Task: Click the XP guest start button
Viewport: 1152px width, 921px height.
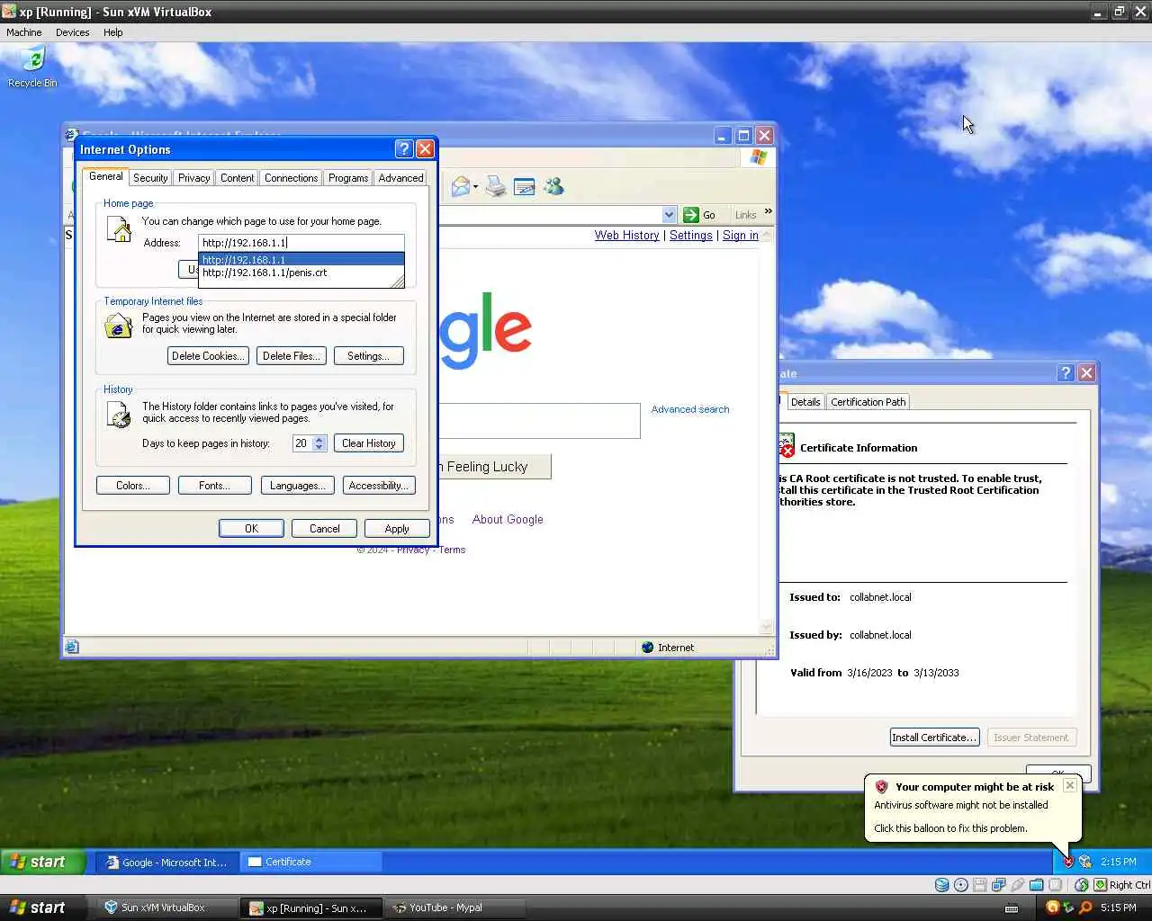Action: pos(42,862)
